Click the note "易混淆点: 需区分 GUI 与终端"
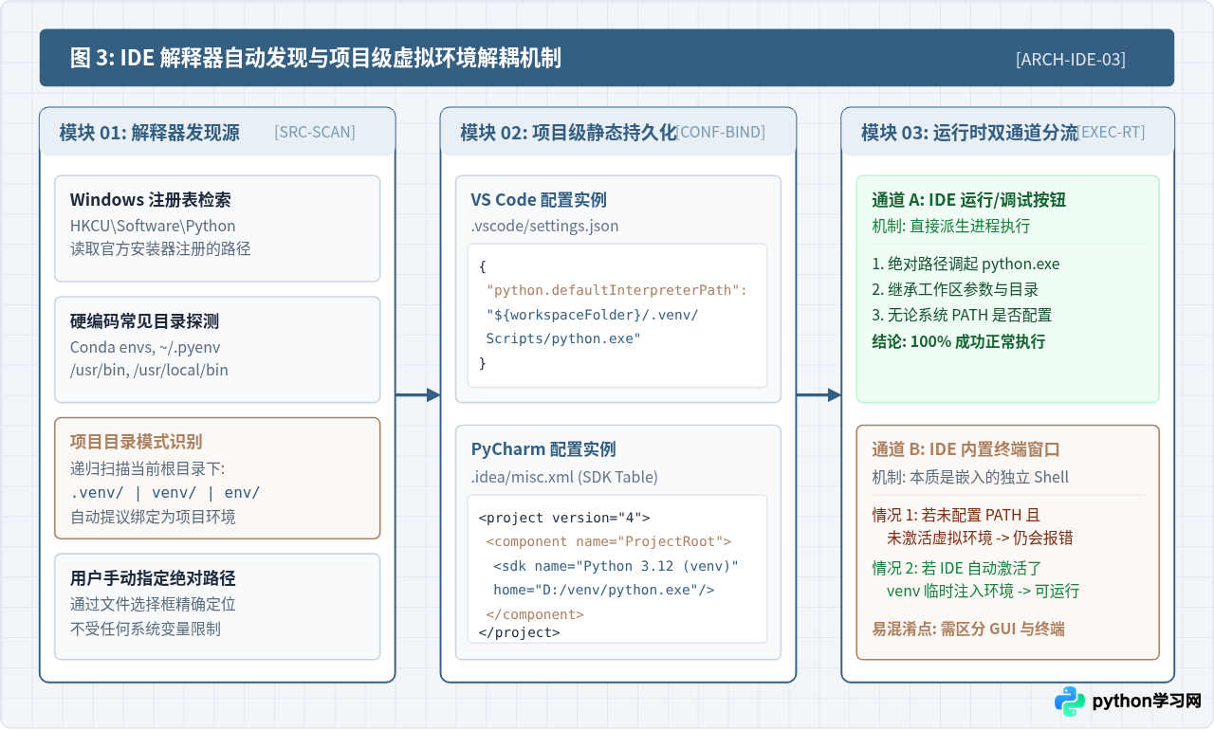 968,629
